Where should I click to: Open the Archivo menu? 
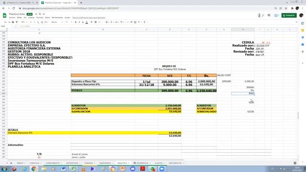12,18
